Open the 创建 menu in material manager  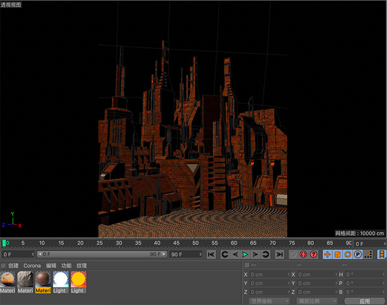[13, 266]
